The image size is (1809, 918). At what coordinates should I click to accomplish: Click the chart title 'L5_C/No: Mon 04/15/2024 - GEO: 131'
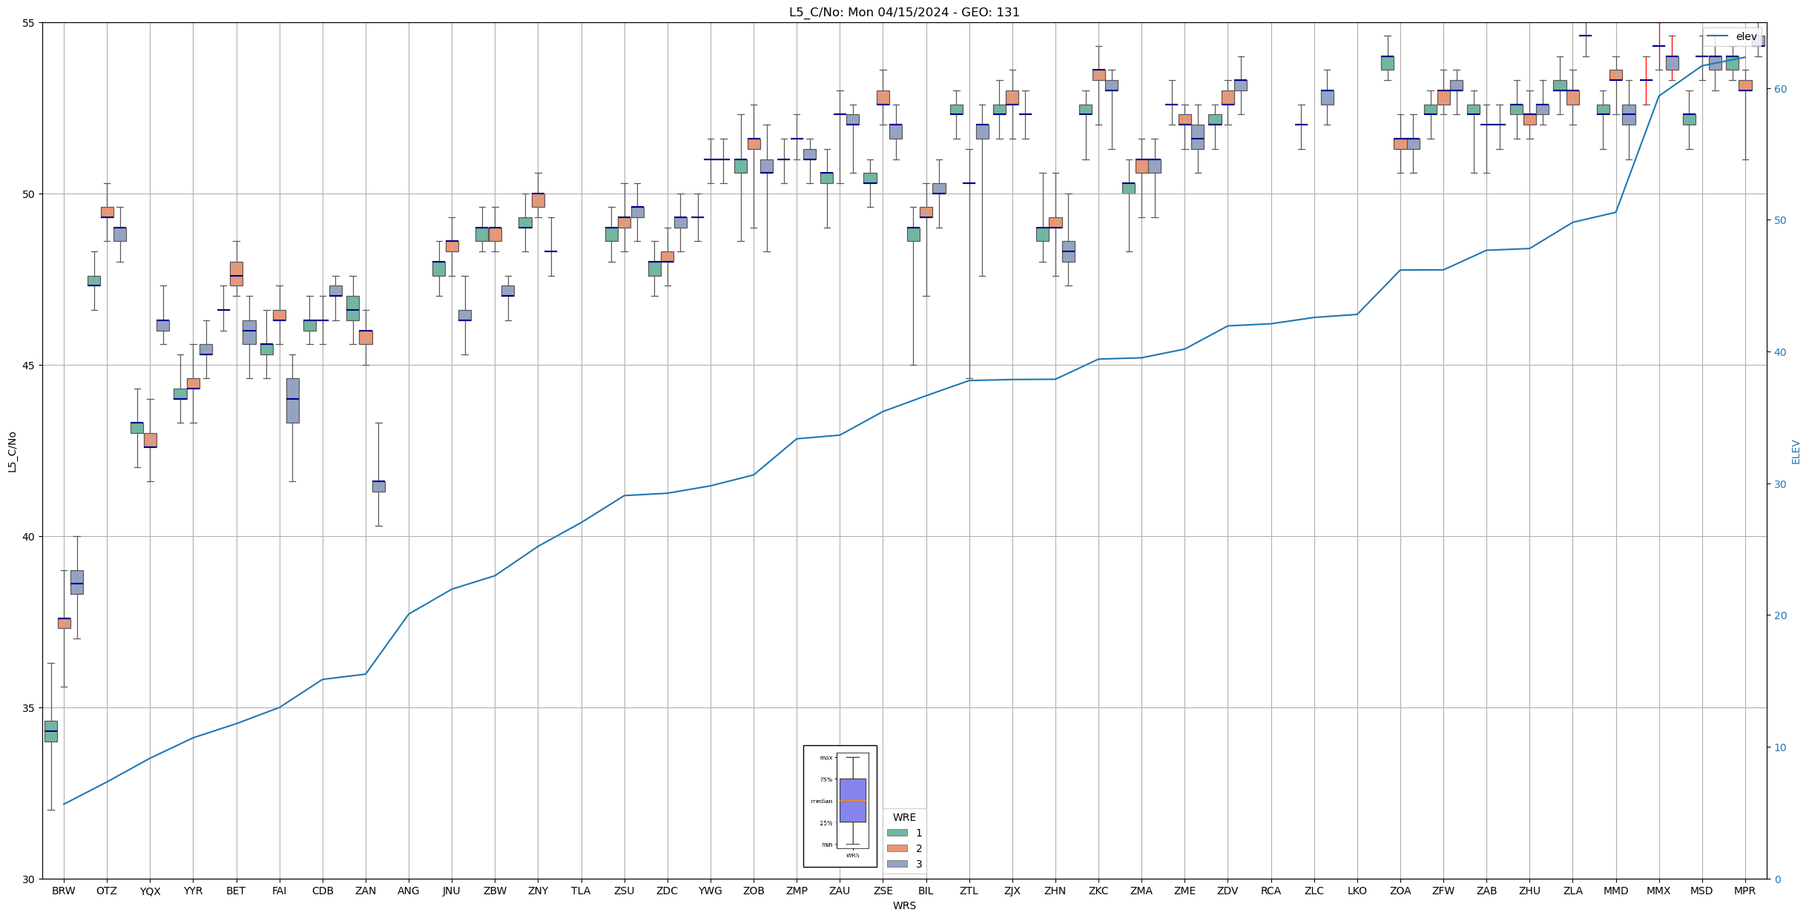[x=904, y=13]
